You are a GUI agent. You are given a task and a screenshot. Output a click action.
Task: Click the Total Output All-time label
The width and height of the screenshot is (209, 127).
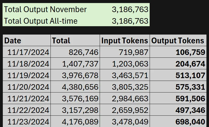[x=41, y=21]
